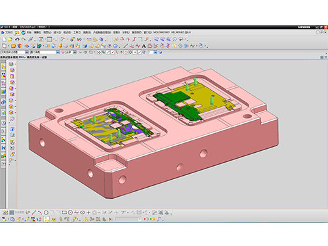Select the sketch line tool in bottom toolbar
This screenshot has width=328, height=246.
[34, 213]
